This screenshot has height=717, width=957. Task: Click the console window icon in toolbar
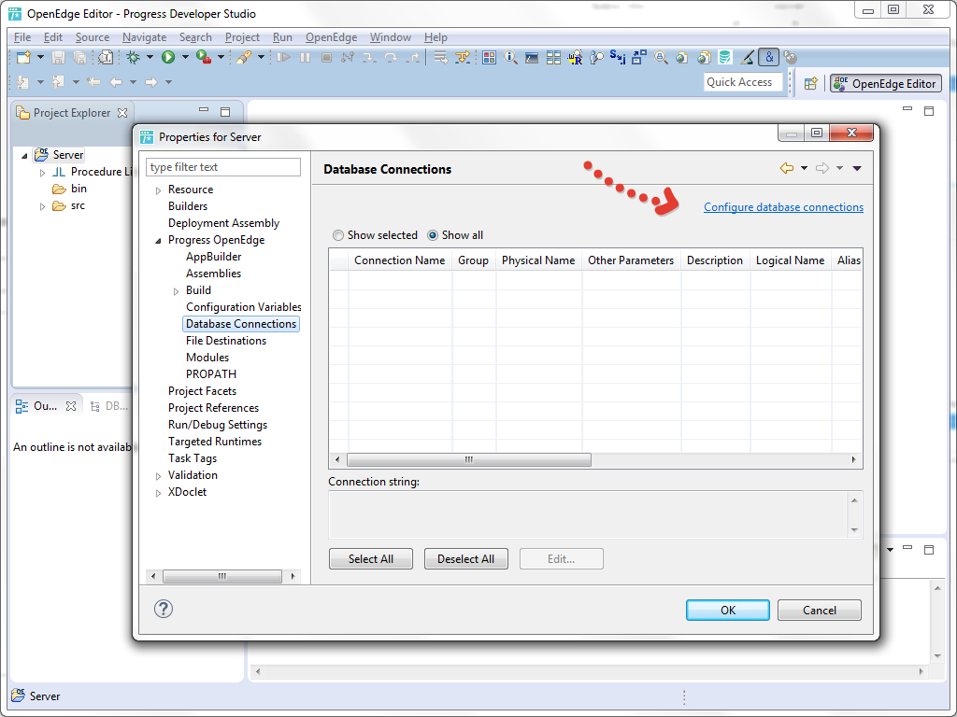[x=532, y=57]
